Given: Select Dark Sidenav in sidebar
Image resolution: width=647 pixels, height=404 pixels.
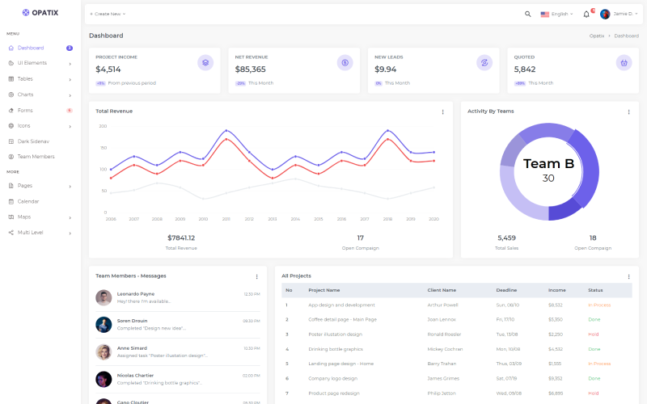Looking at the screenshot, I should (33, 141).
